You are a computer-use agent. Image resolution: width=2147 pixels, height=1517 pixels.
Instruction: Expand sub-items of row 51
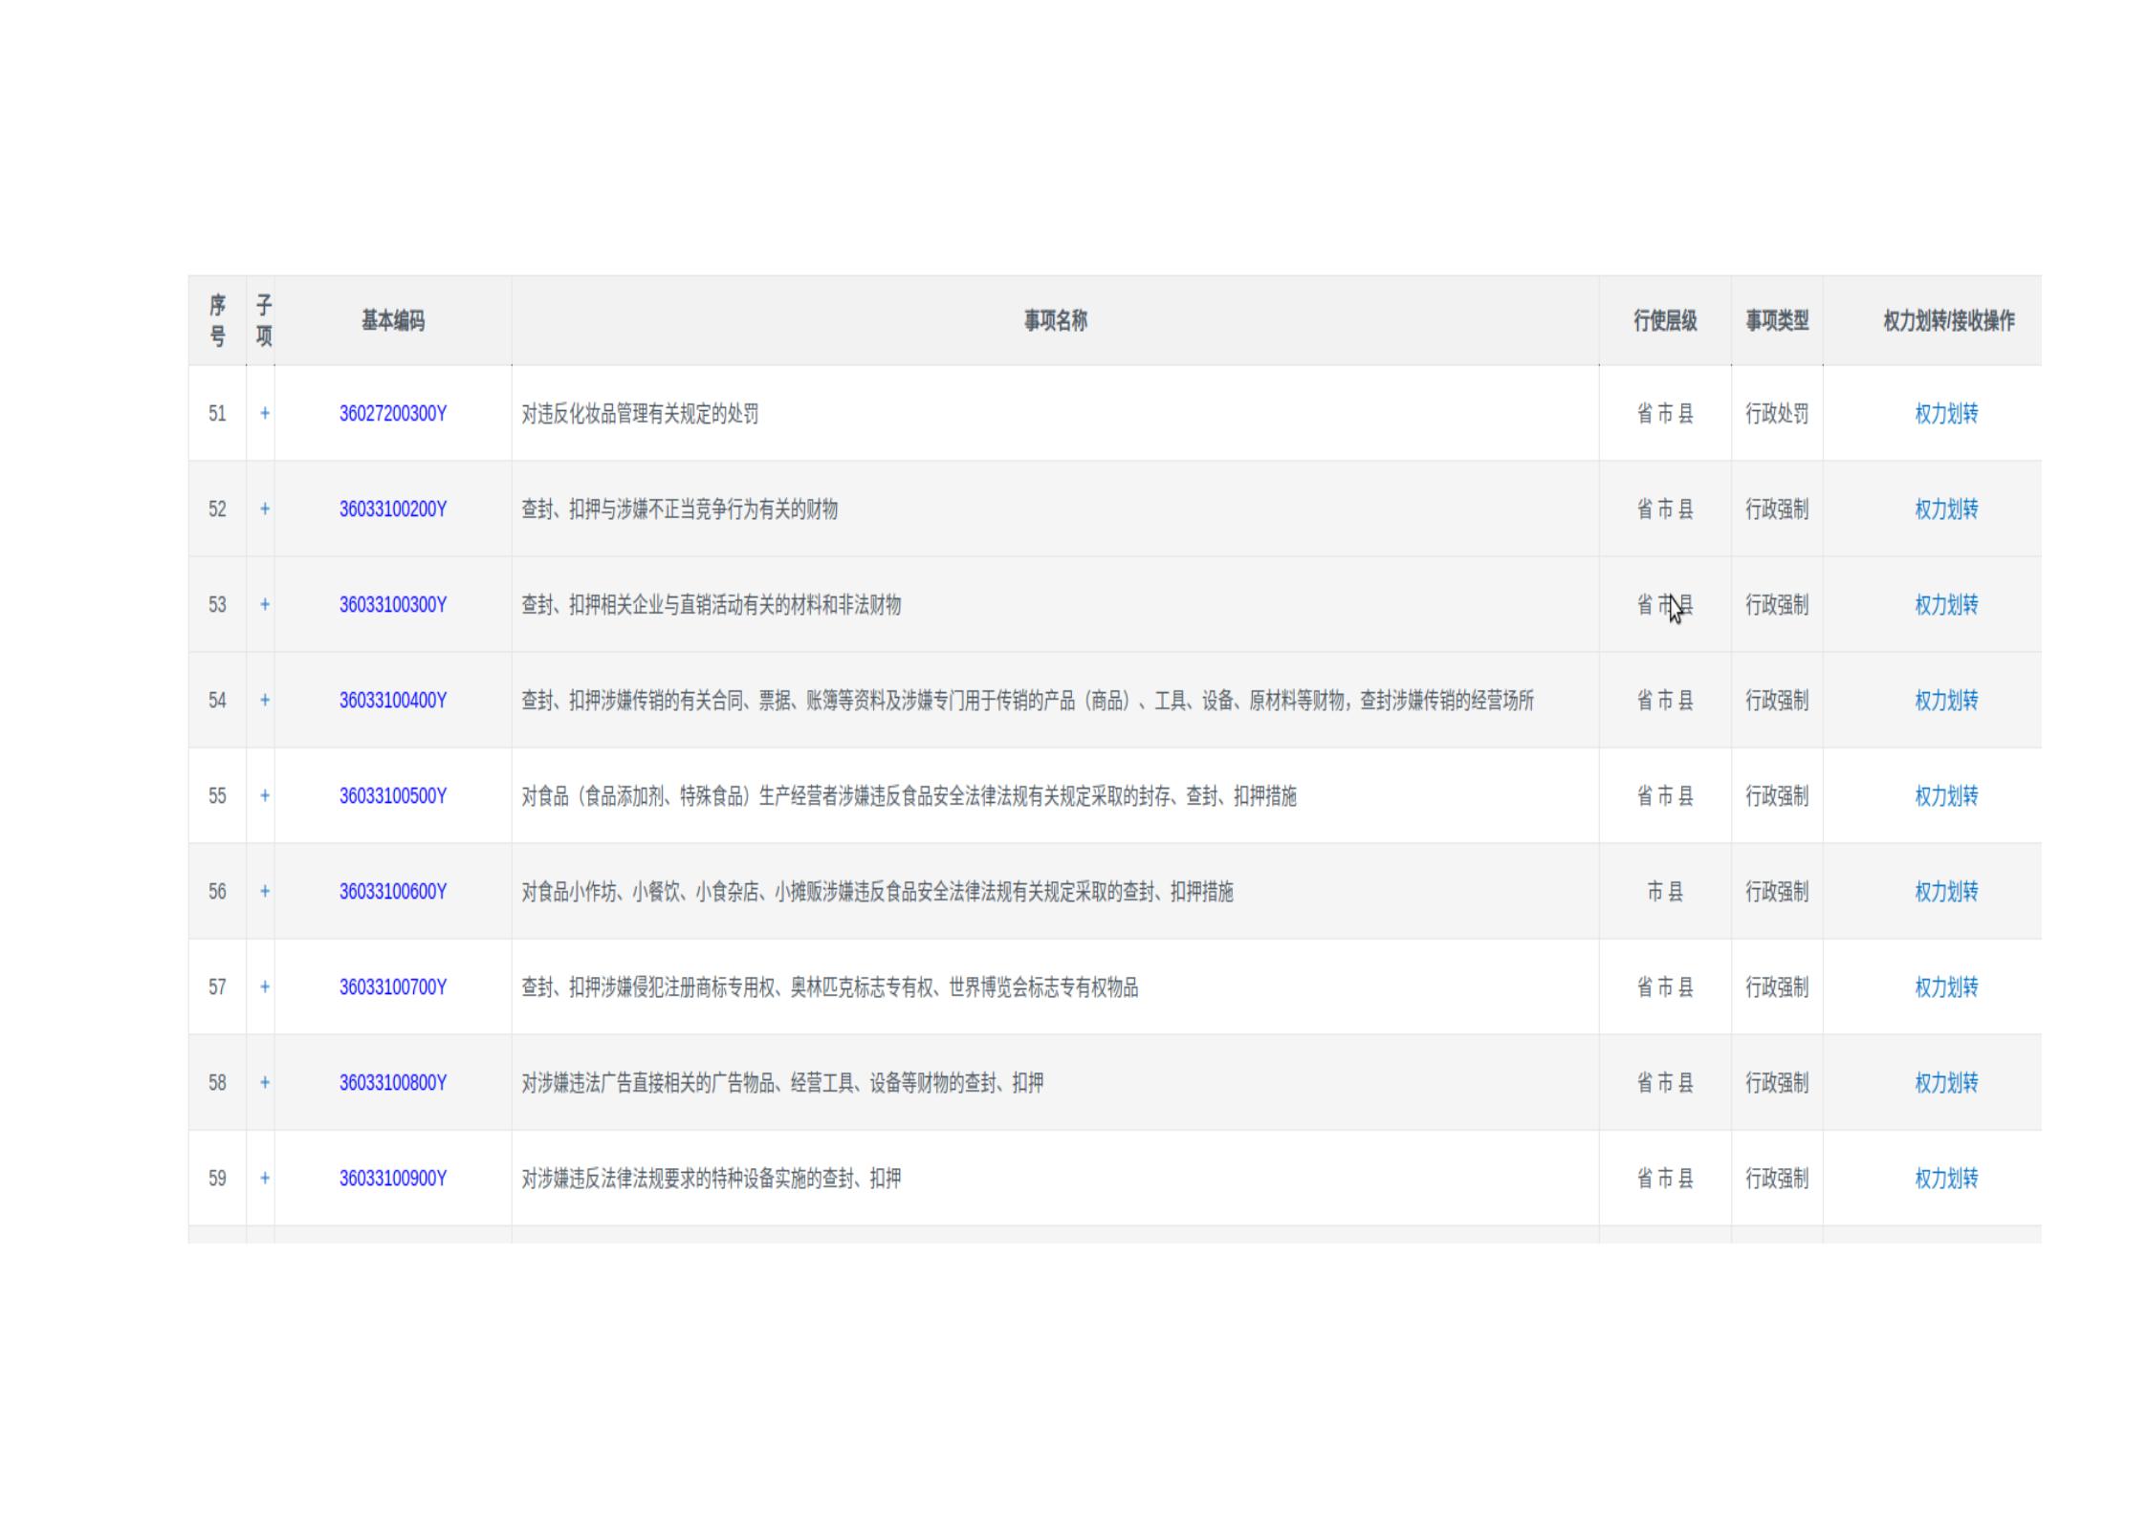265,413
